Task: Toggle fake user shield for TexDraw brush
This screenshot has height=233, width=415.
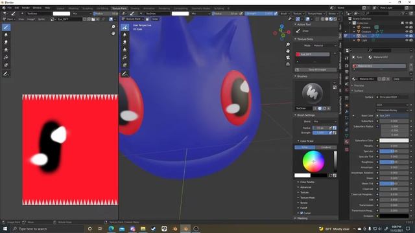Action: [320, 108]
